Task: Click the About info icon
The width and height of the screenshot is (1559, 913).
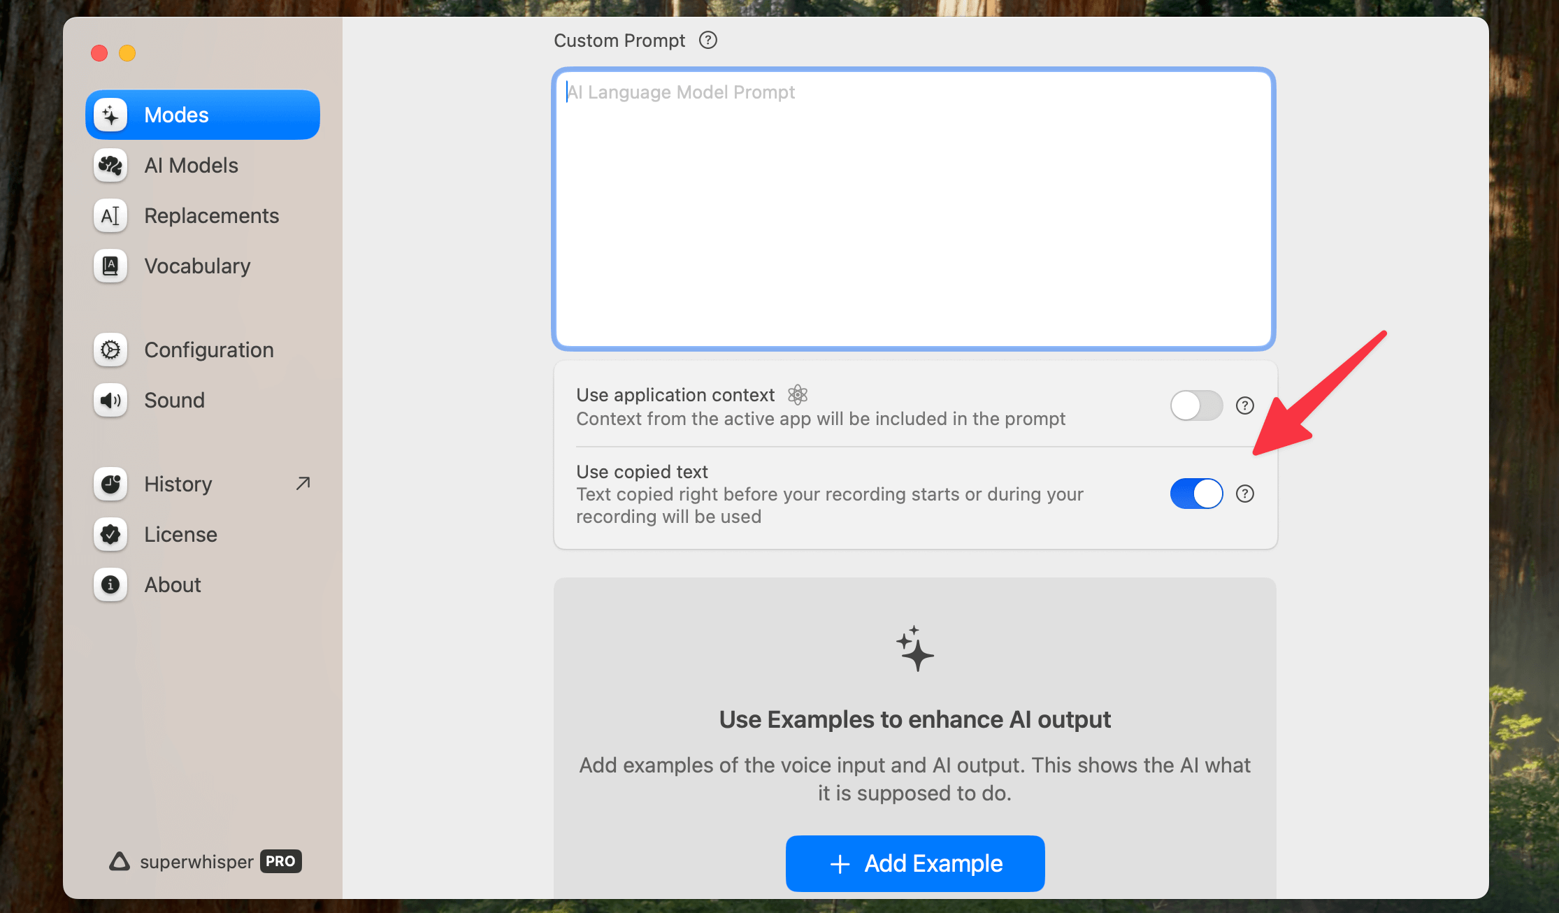Action: [x=110, y=585]
